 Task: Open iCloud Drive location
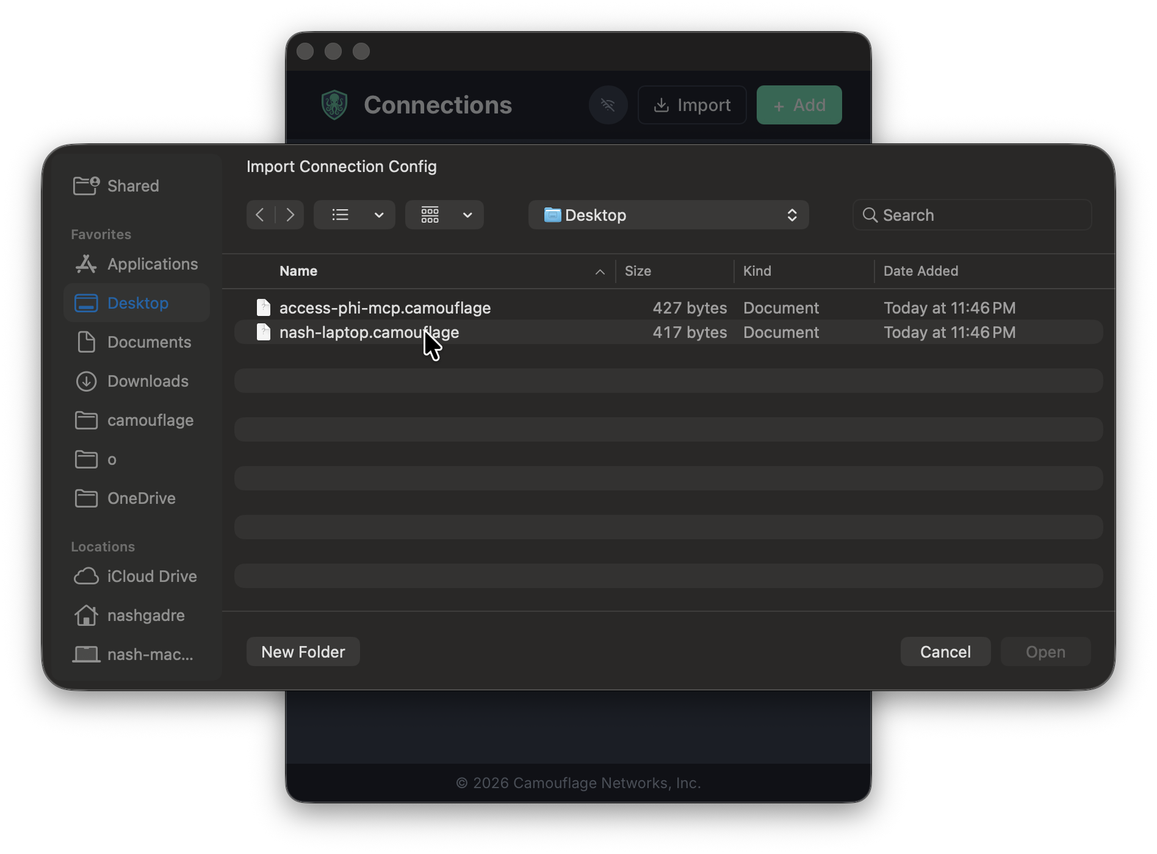[x=137, y=576]
